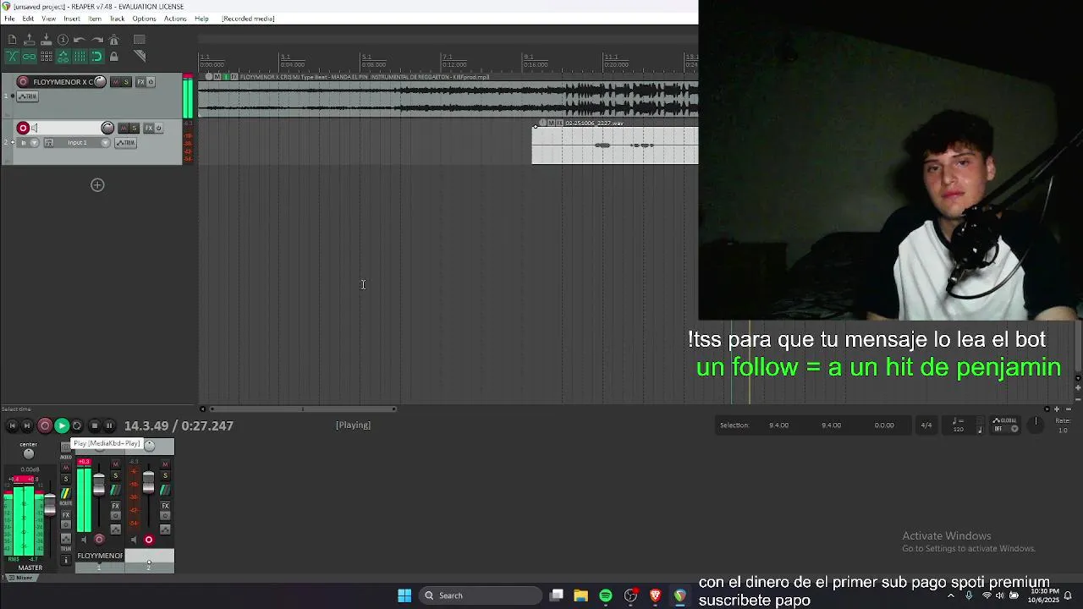Open FX window for track 2
The width and height of the screenshot is (1083, 609).
pyautogui.click(x=148, y=128)
